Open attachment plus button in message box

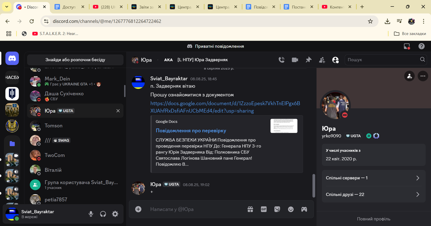coord(138,209)
